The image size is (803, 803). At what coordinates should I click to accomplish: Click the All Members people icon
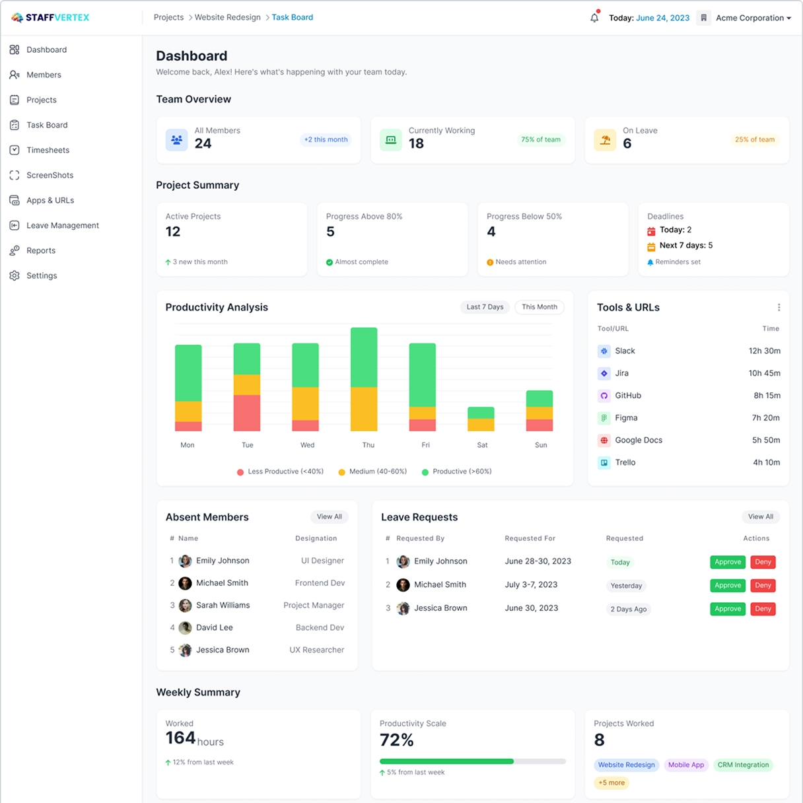tap(176, 140)
